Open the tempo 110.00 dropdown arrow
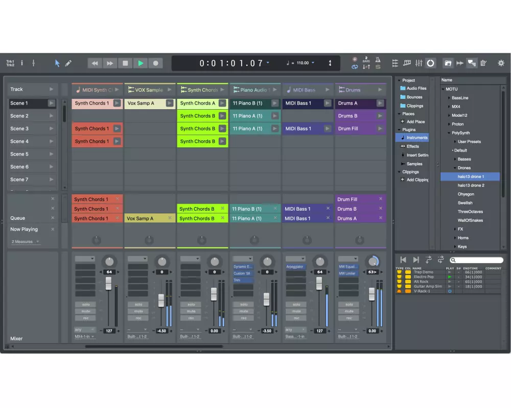 [313, 63]
